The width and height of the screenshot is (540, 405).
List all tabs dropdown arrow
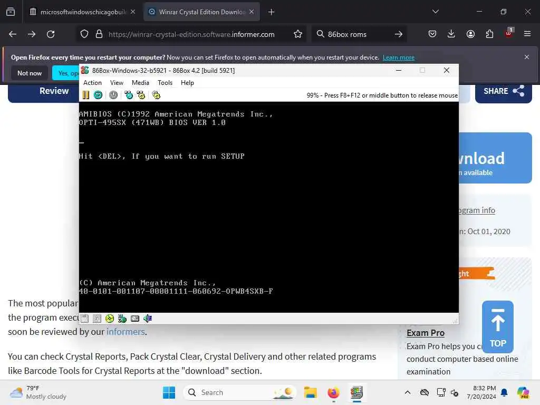(436, 12)
